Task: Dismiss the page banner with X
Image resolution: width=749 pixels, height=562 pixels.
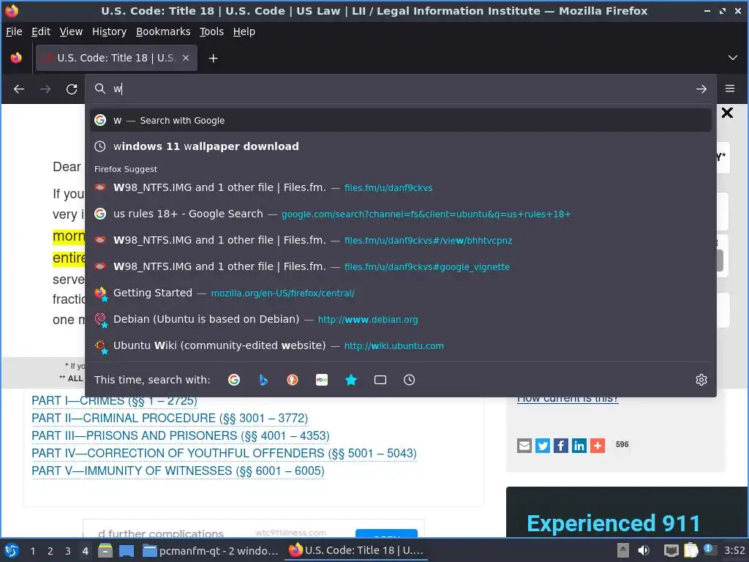Action: pyautogui.click(x=727, y=113)
